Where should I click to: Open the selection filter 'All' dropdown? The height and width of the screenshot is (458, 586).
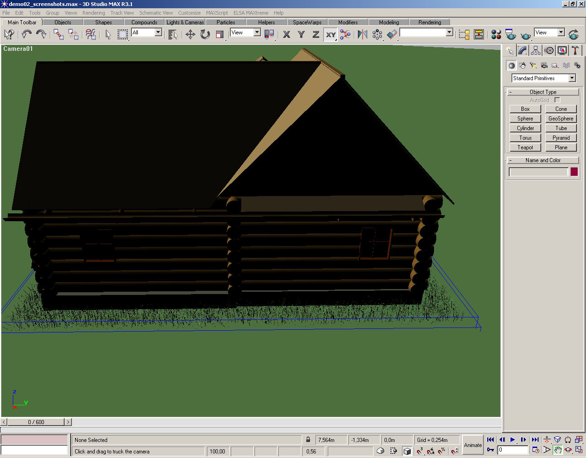point(158,33)
